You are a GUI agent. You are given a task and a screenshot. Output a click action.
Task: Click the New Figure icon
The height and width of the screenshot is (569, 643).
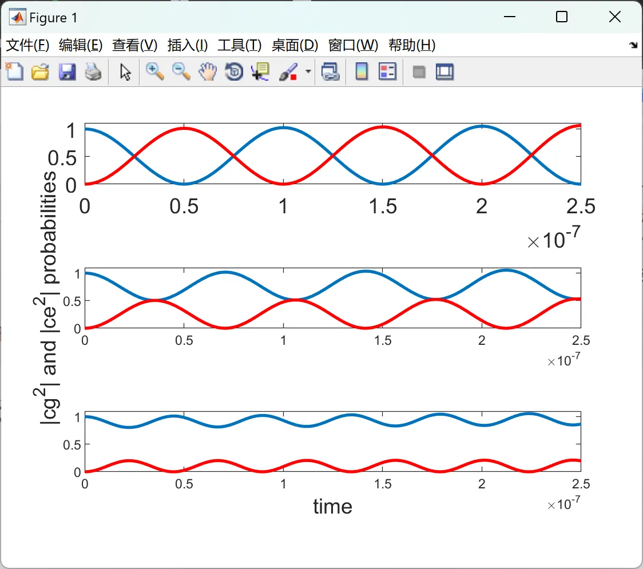[15, 72]
